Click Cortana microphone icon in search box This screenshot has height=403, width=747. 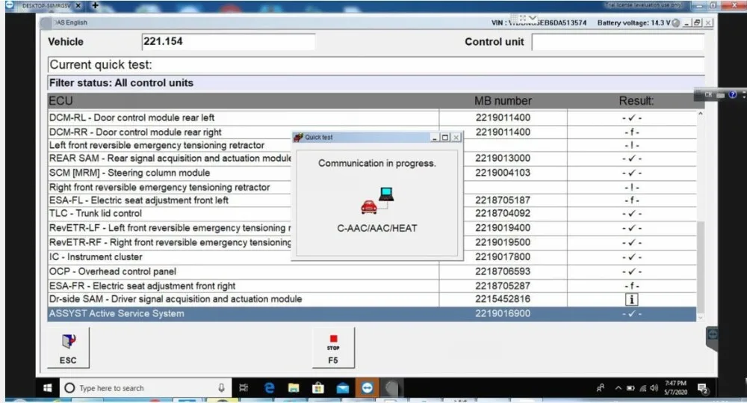(x=221, y=388)
